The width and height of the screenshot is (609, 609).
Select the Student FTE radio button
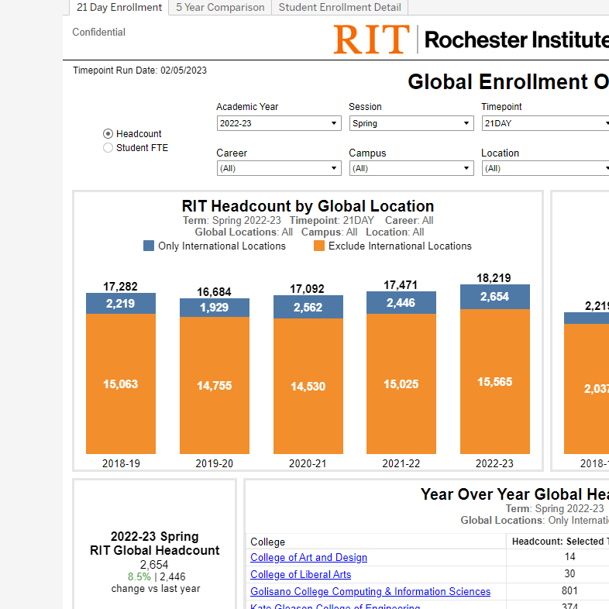[x=108, y=148]
